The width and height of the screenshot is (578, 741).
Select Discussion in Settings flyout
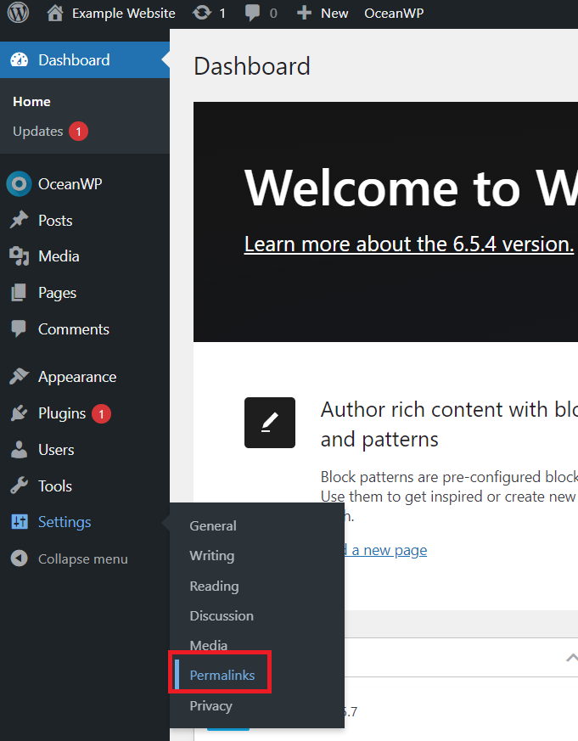(222, 615)
